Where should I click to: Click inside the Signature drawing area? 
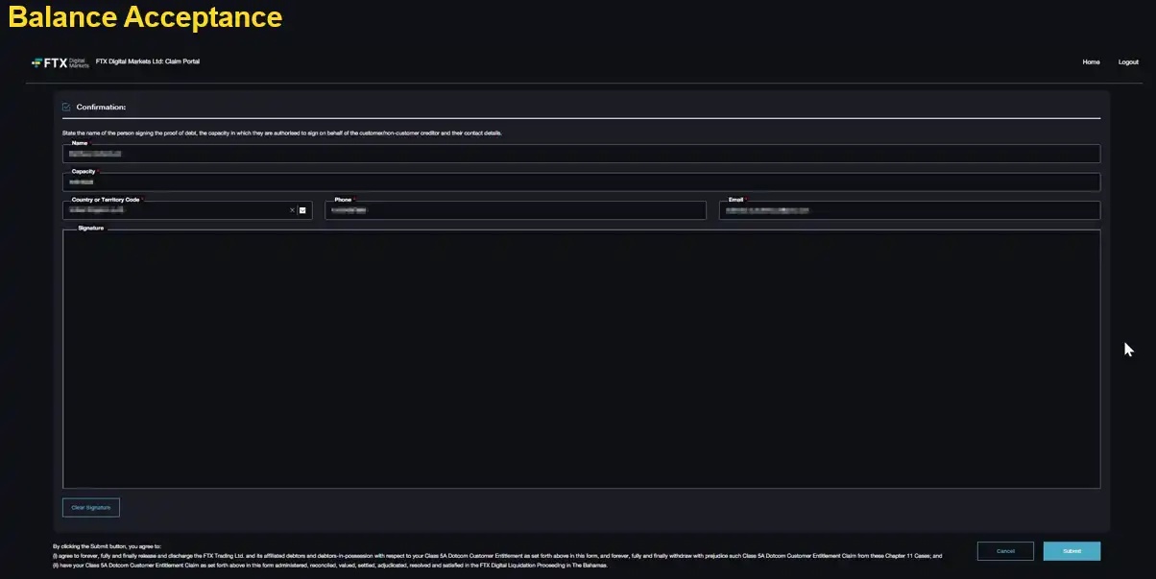pos(581,358)
